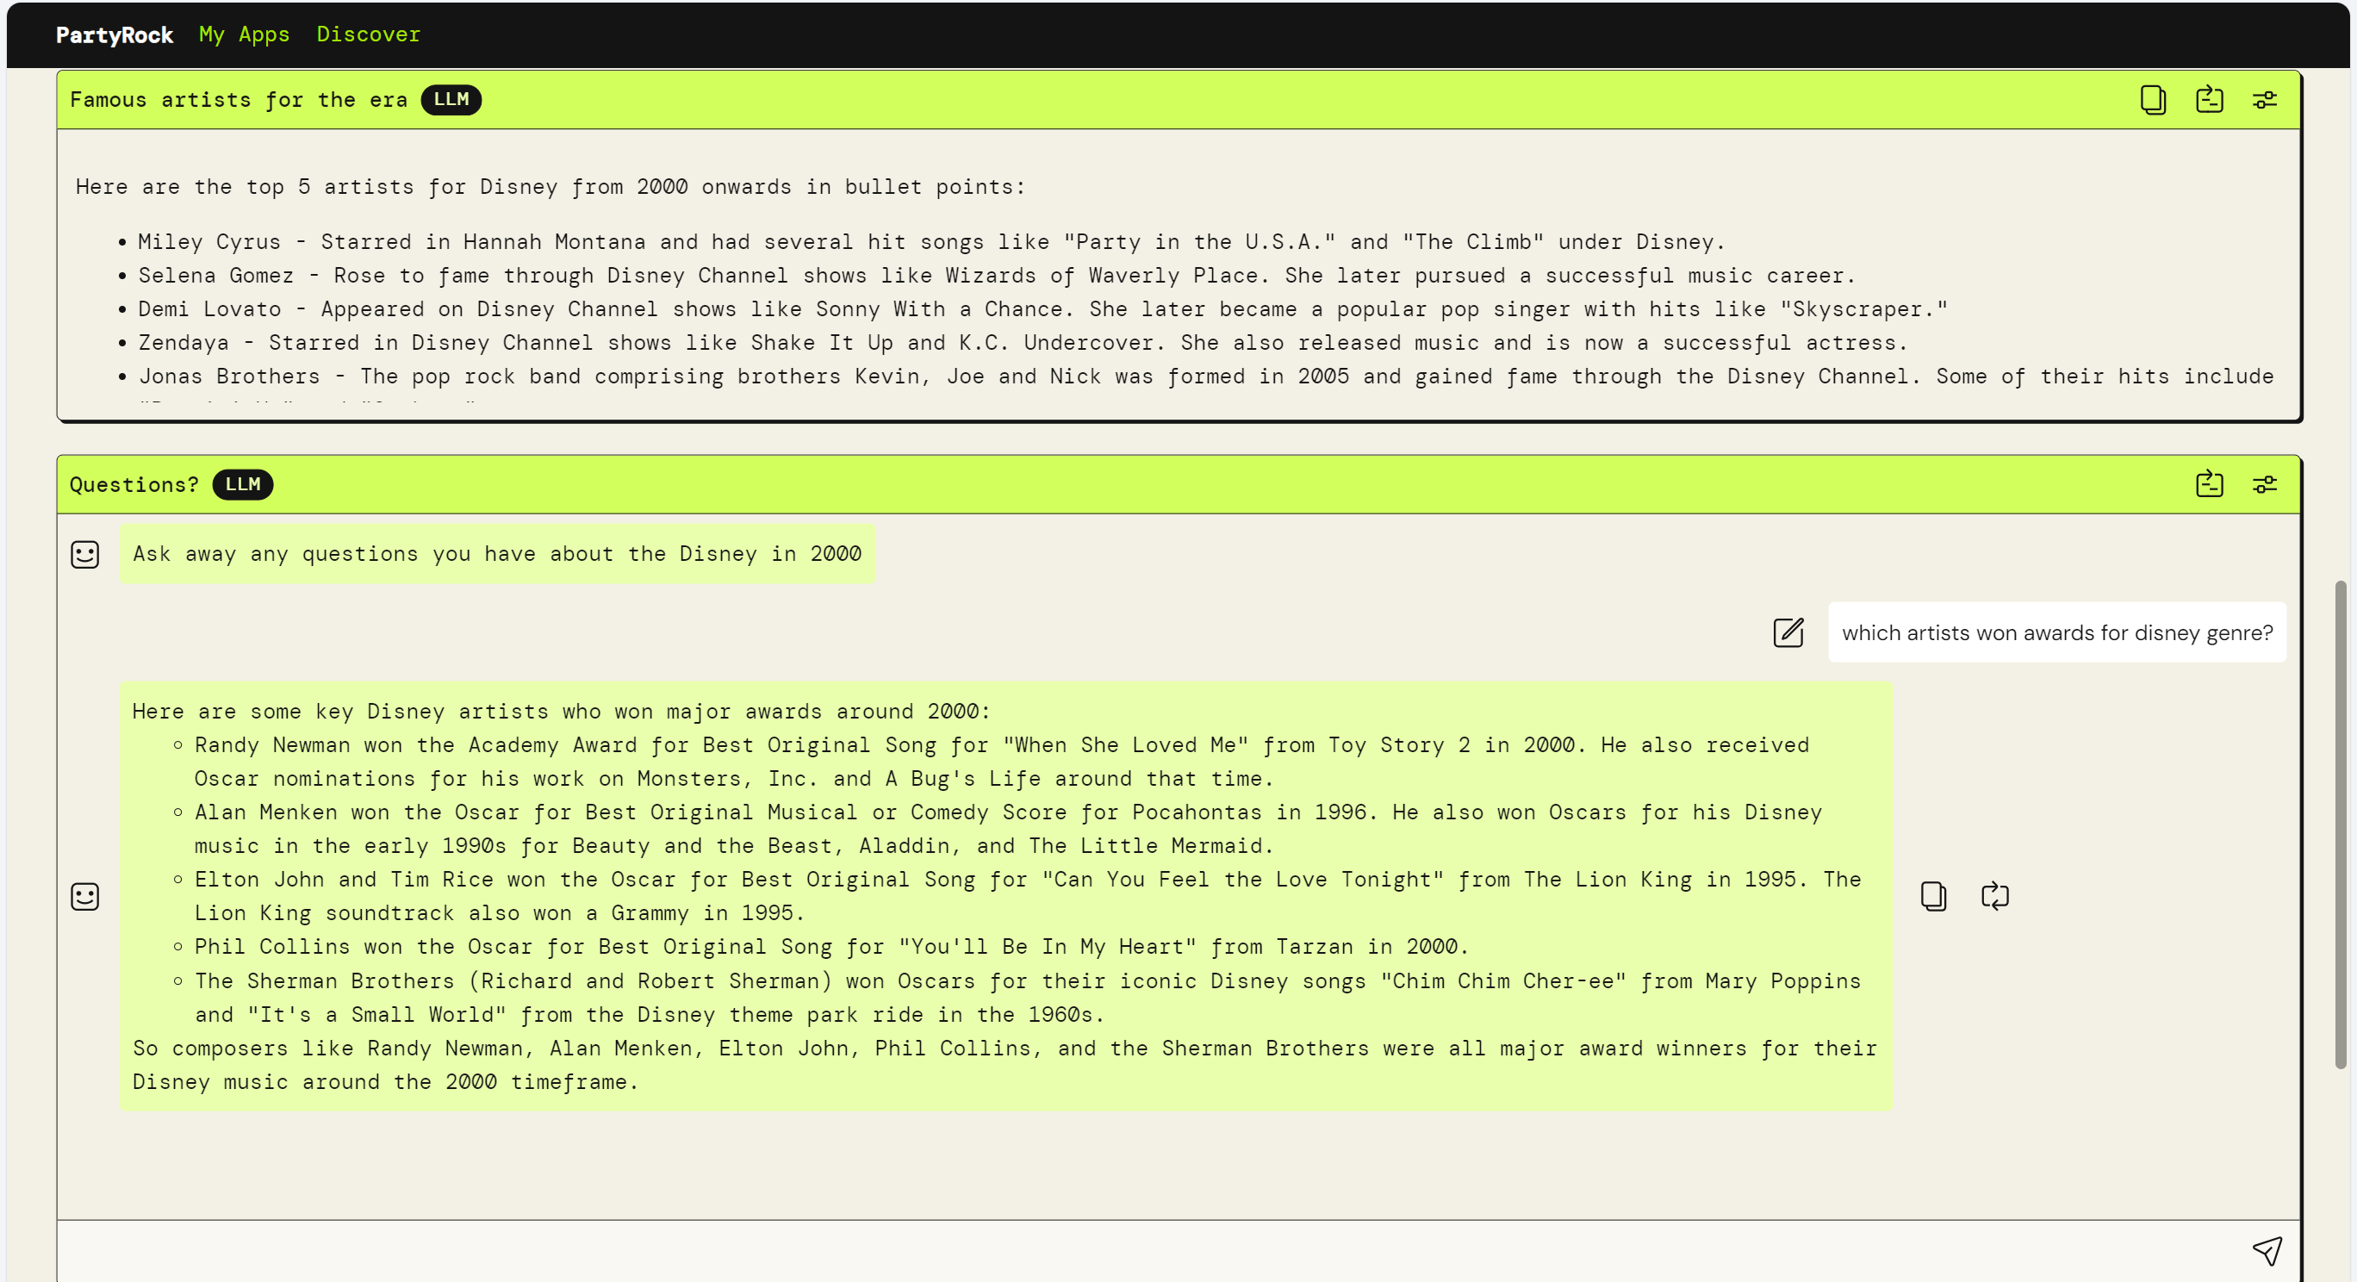
Task: Click the bot avatar next to the greeting message
Action: pyautogui.click(x=85, y=554)
